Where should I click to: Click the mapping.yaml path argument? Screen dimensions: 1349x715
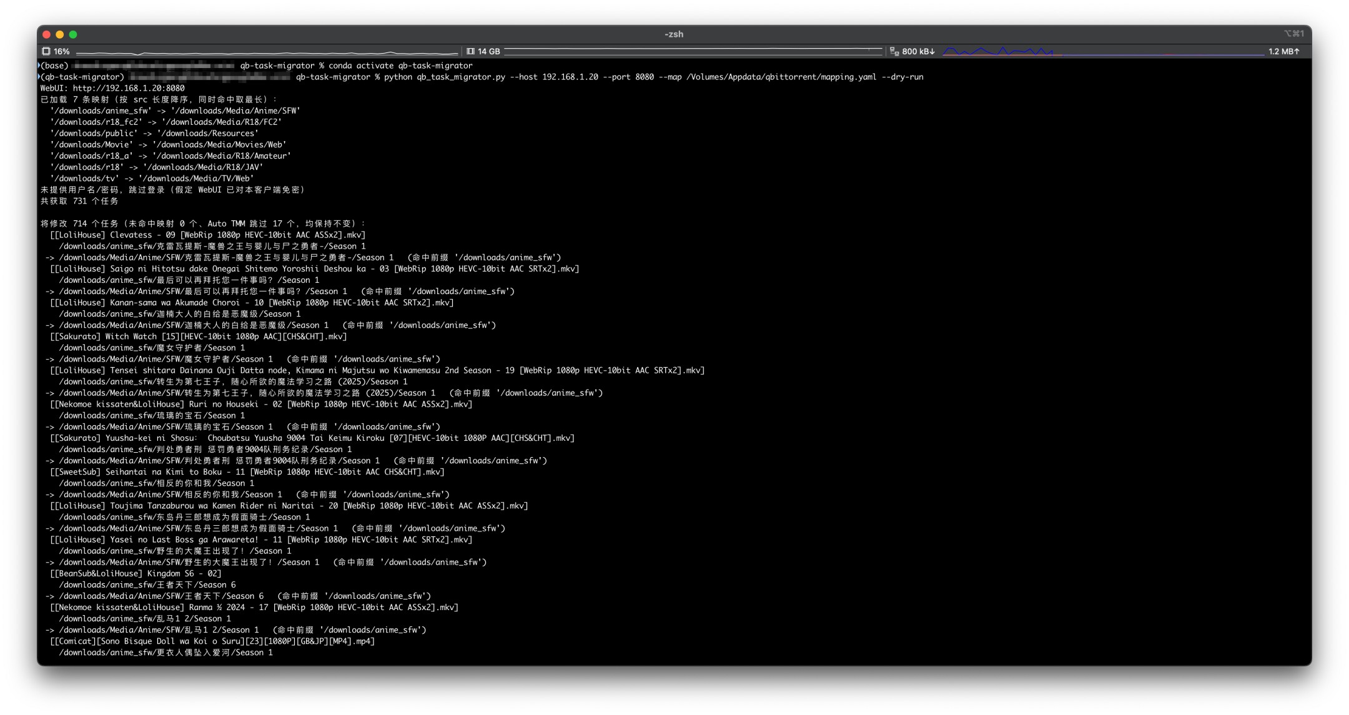pos(781,77)
